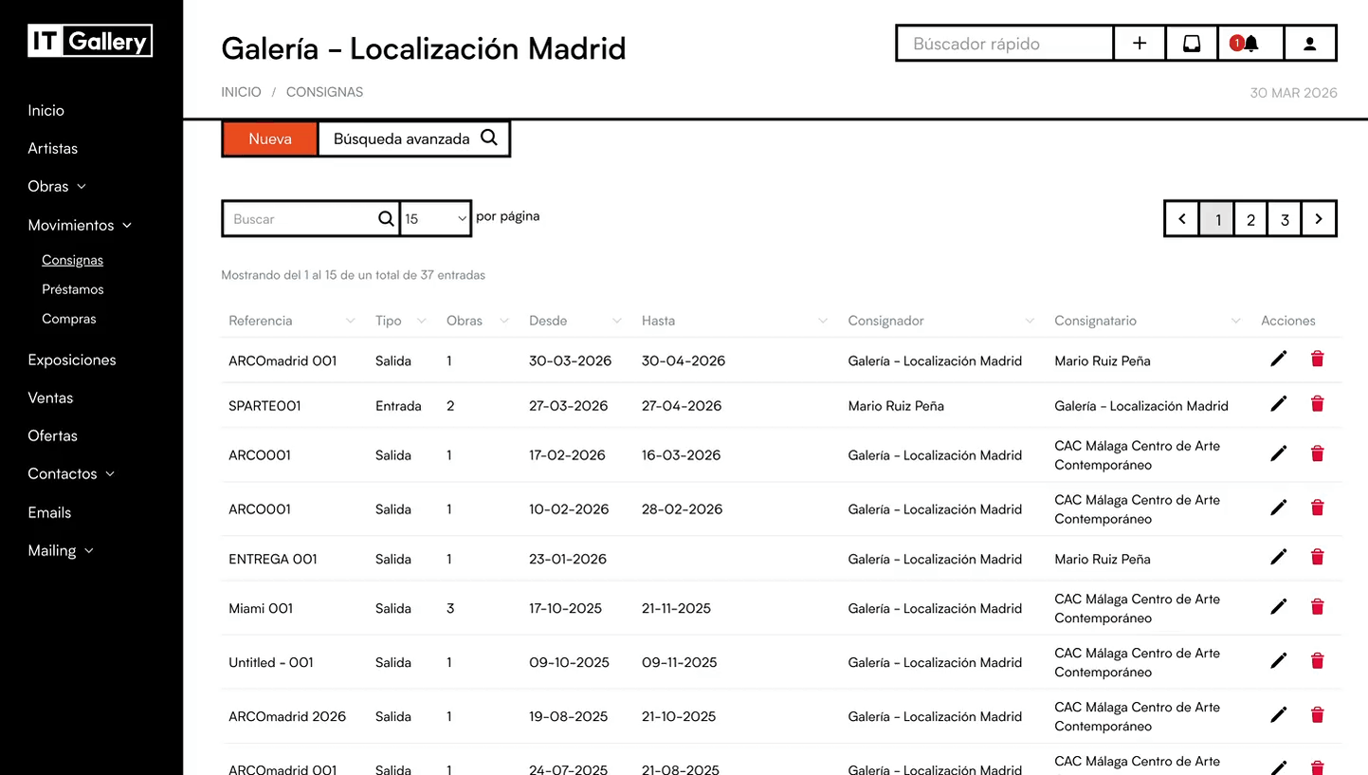Screen dimensions: 1368x775
Task: Open Emails in sidebar
Action: click(x=49, y=512)
